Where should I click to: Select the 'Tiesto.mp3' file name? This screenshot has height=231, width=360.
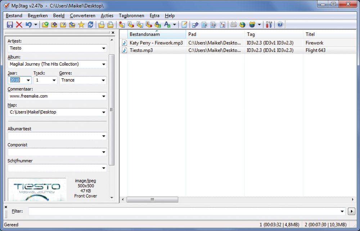[141, 50]
